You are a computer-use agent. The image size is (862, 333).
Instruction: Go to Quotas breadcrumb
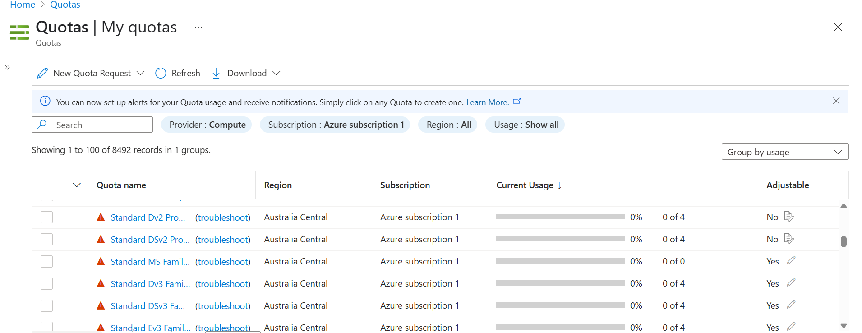(65, 5)
